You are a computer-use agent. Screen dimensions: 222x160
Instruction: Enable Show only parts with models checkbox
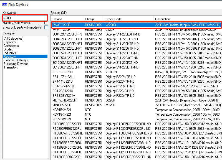(x=46, y=27)
